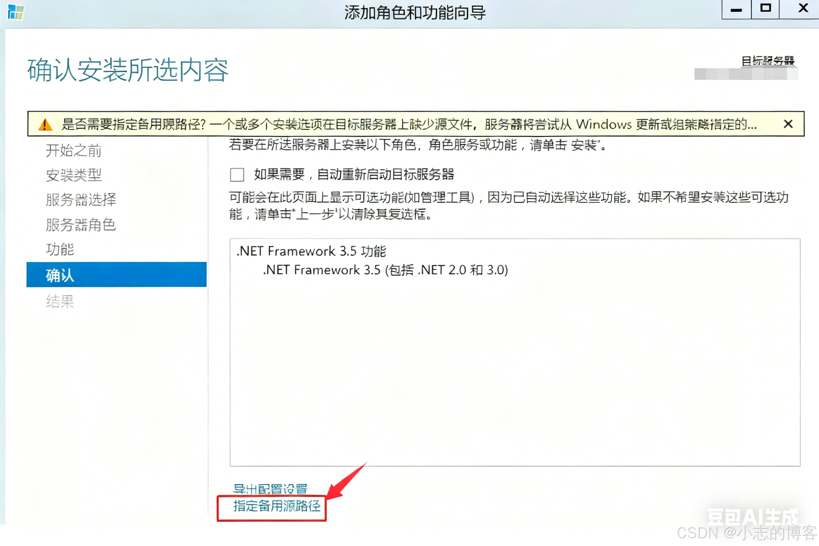Viewport: 819px width, 546px height.
Task: Close the Add Roles and Features wizard
Action: tap(803, 8)
